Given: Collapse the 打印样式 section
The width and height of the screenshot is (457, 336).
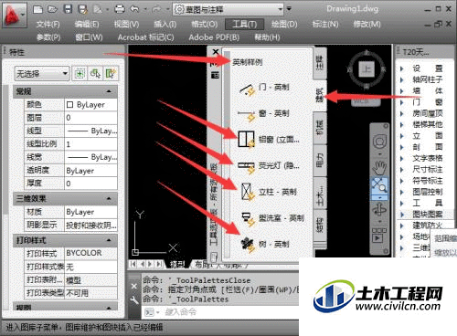Looking at the screenshot, I should pyautogui.click(x=109, y=240).
